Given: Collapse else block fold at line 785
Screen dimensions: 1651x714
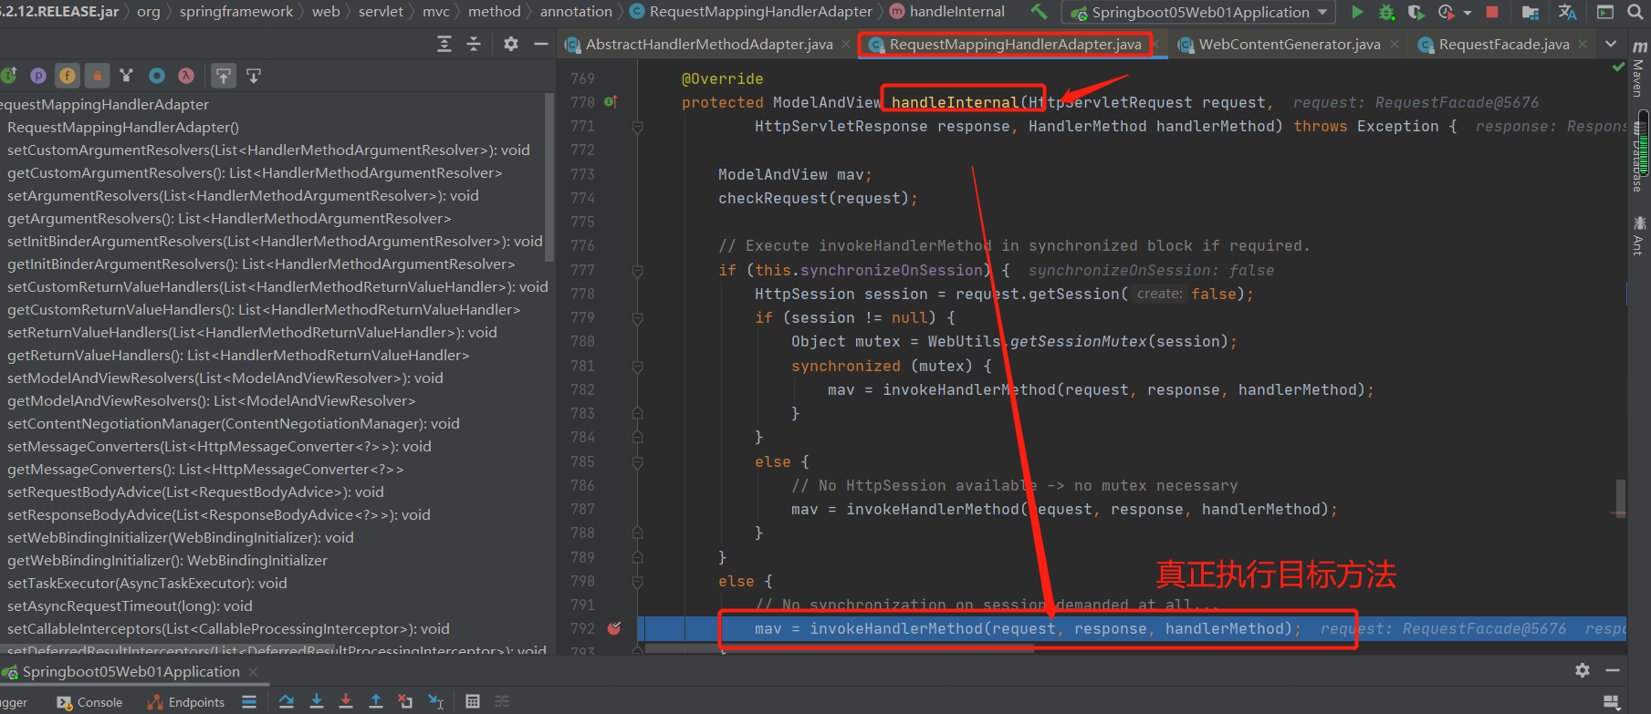Looking at the screenshot, I should 637,462.
